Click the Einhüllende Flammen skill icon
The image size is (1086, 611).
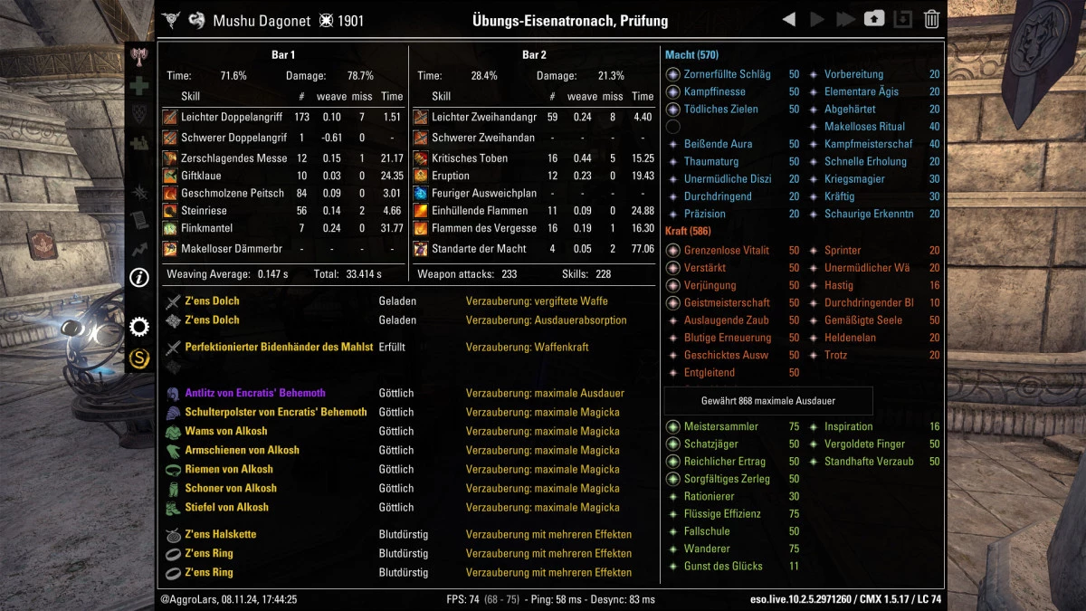coord(421,211)
